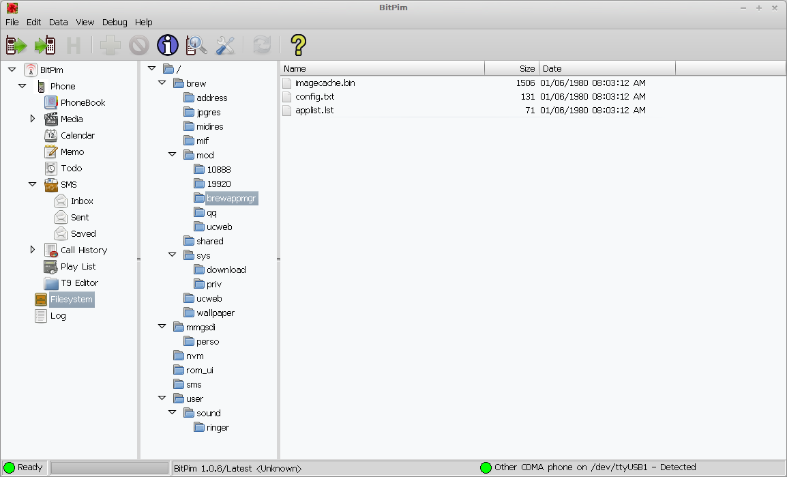Open the Debug menu
787x477 pixels.
115,22
